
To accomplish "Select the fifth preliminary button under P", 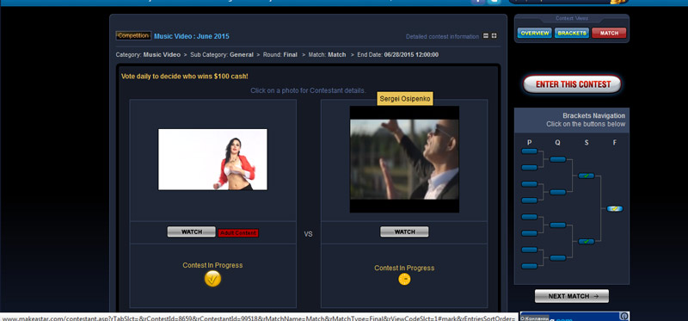I will click(x=529, y=217).
